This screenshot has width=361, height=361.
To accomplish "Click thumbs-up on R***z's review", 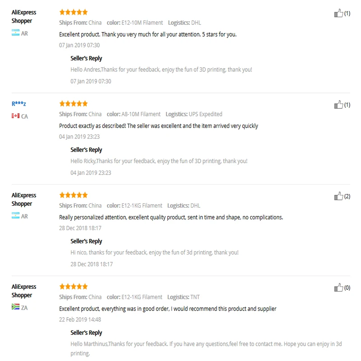I will tap(338, 105).
